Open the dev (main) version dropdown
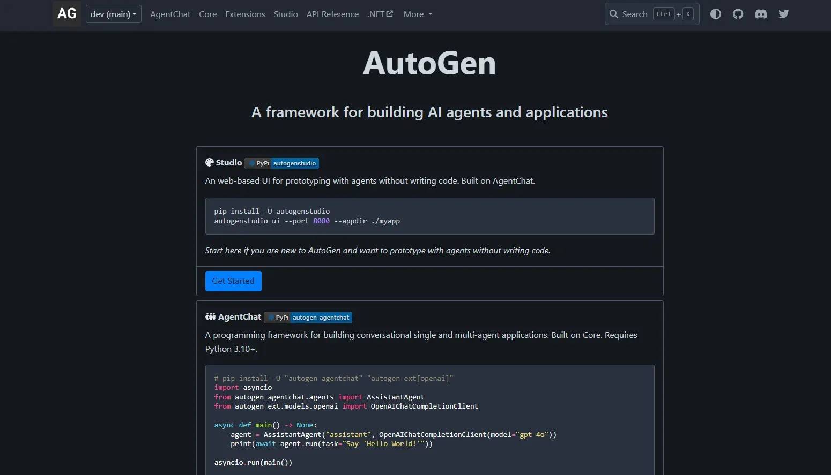This screenshot has height=475, width=831. coord(114,14)
